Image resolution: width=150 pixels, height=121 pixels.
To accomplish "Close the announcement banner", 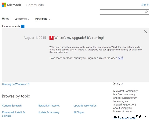I will click(x=146, y=32).
